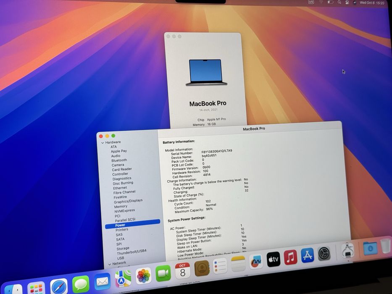Click the Siri icon in the menu bar
Viewport: 392px width, 294px height.
(x=355, y=3)
